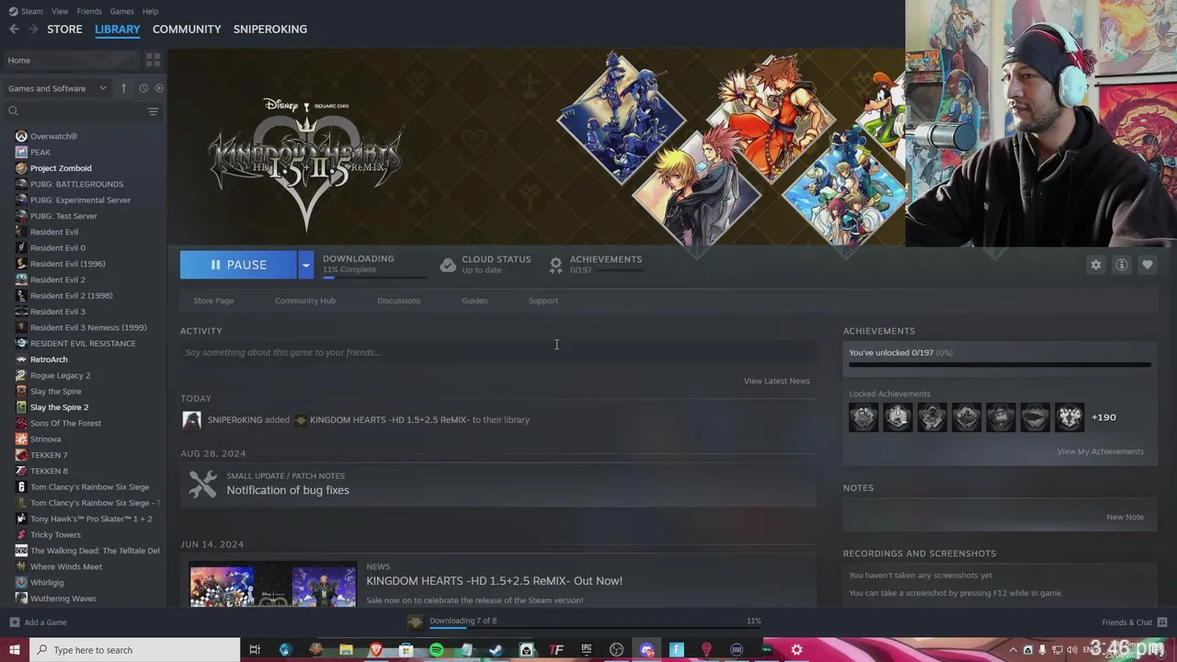Open the Microsoft Store taskbar icon
This screenshot has height=662, width=1177.
point(406,650)
